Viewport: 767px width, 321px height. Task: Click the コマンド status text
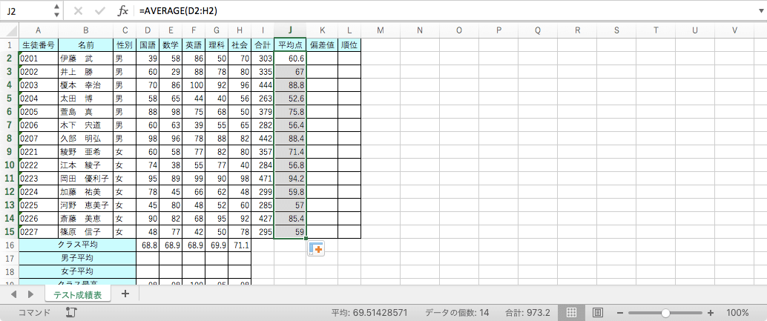coord(34,313)
